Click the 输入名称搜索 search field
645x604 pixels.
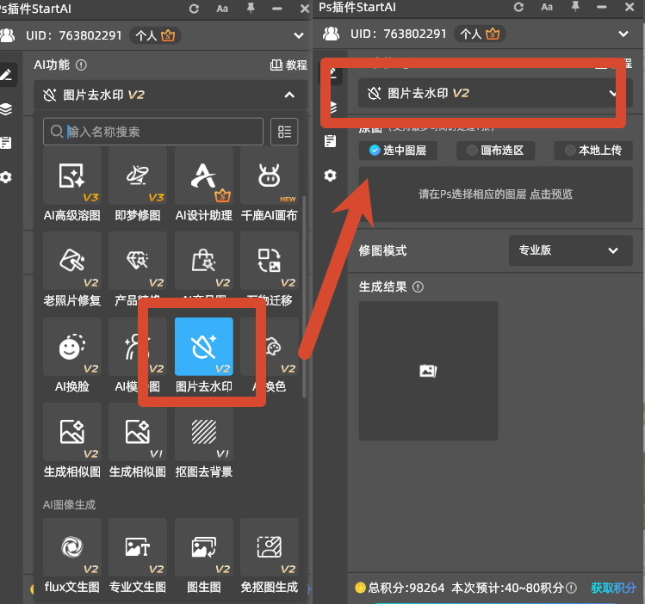tap(153, 132)
